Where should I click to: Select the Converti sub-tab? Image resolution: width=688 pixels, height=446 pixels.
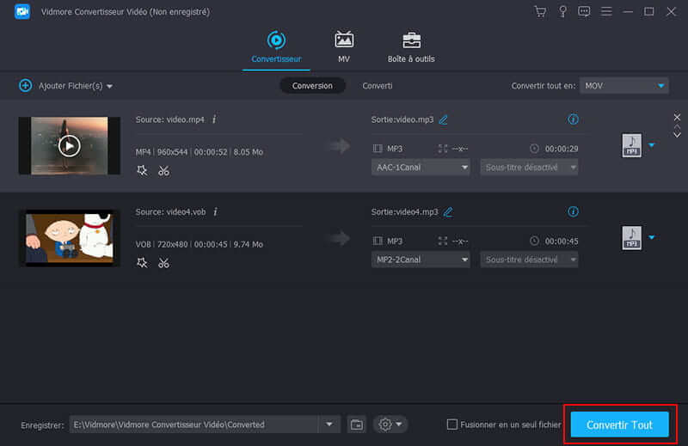(x=377, y=86)
